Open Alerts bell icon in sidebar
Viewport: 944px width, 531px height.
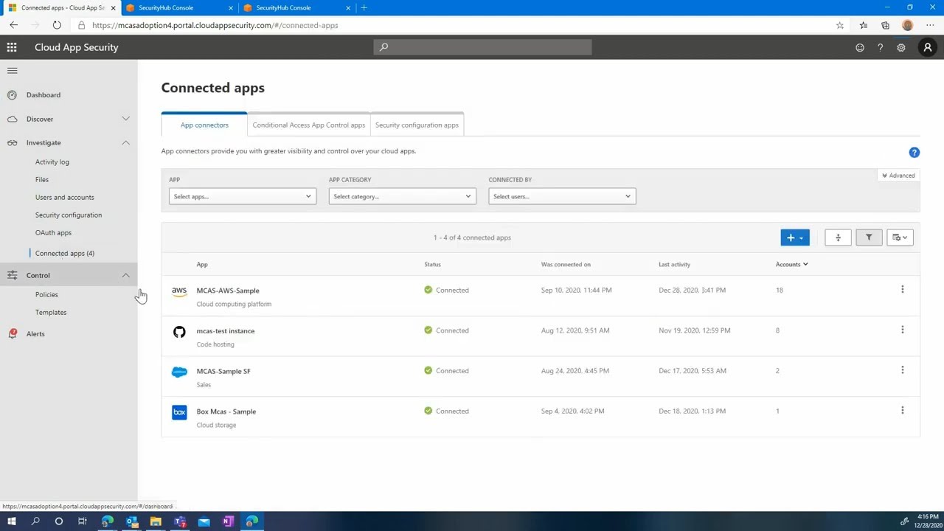(12, 334)
